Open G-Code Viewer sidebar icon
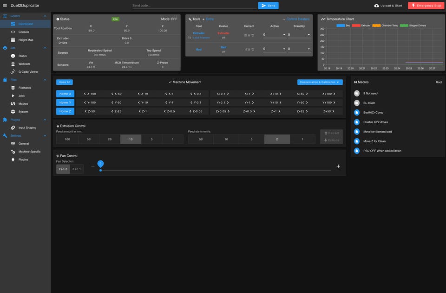446x293 pixels. tap(13, 72)
